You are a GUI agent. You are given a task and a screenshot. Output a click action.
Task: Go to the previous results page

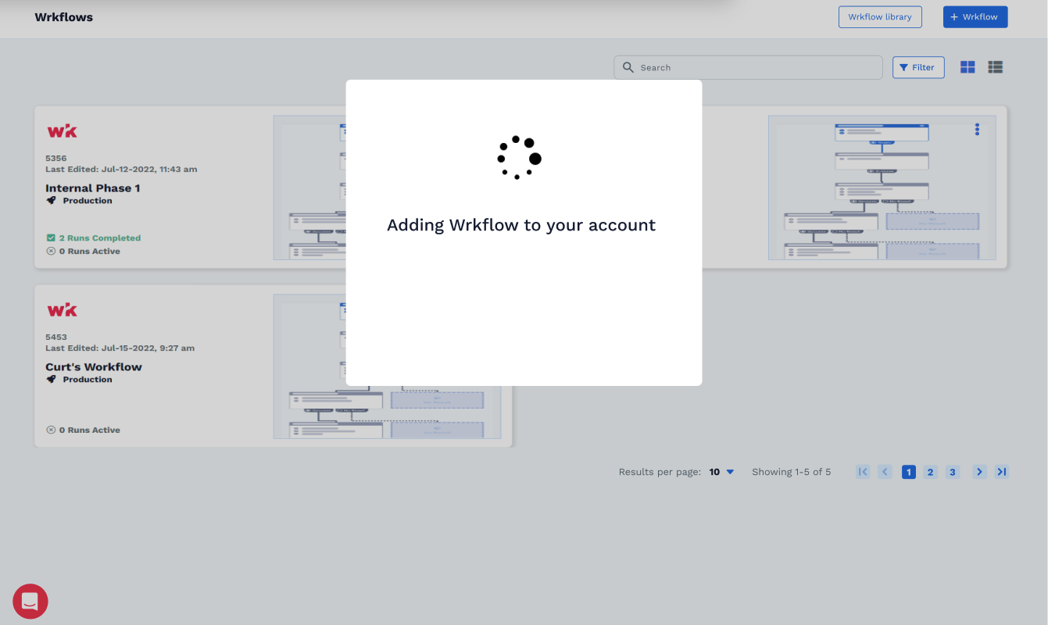click(x=885, y=472)
